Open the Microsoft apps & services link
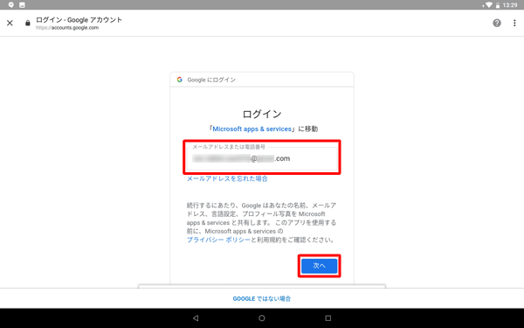Screen dimensions: 524x328 coord(252,129)
